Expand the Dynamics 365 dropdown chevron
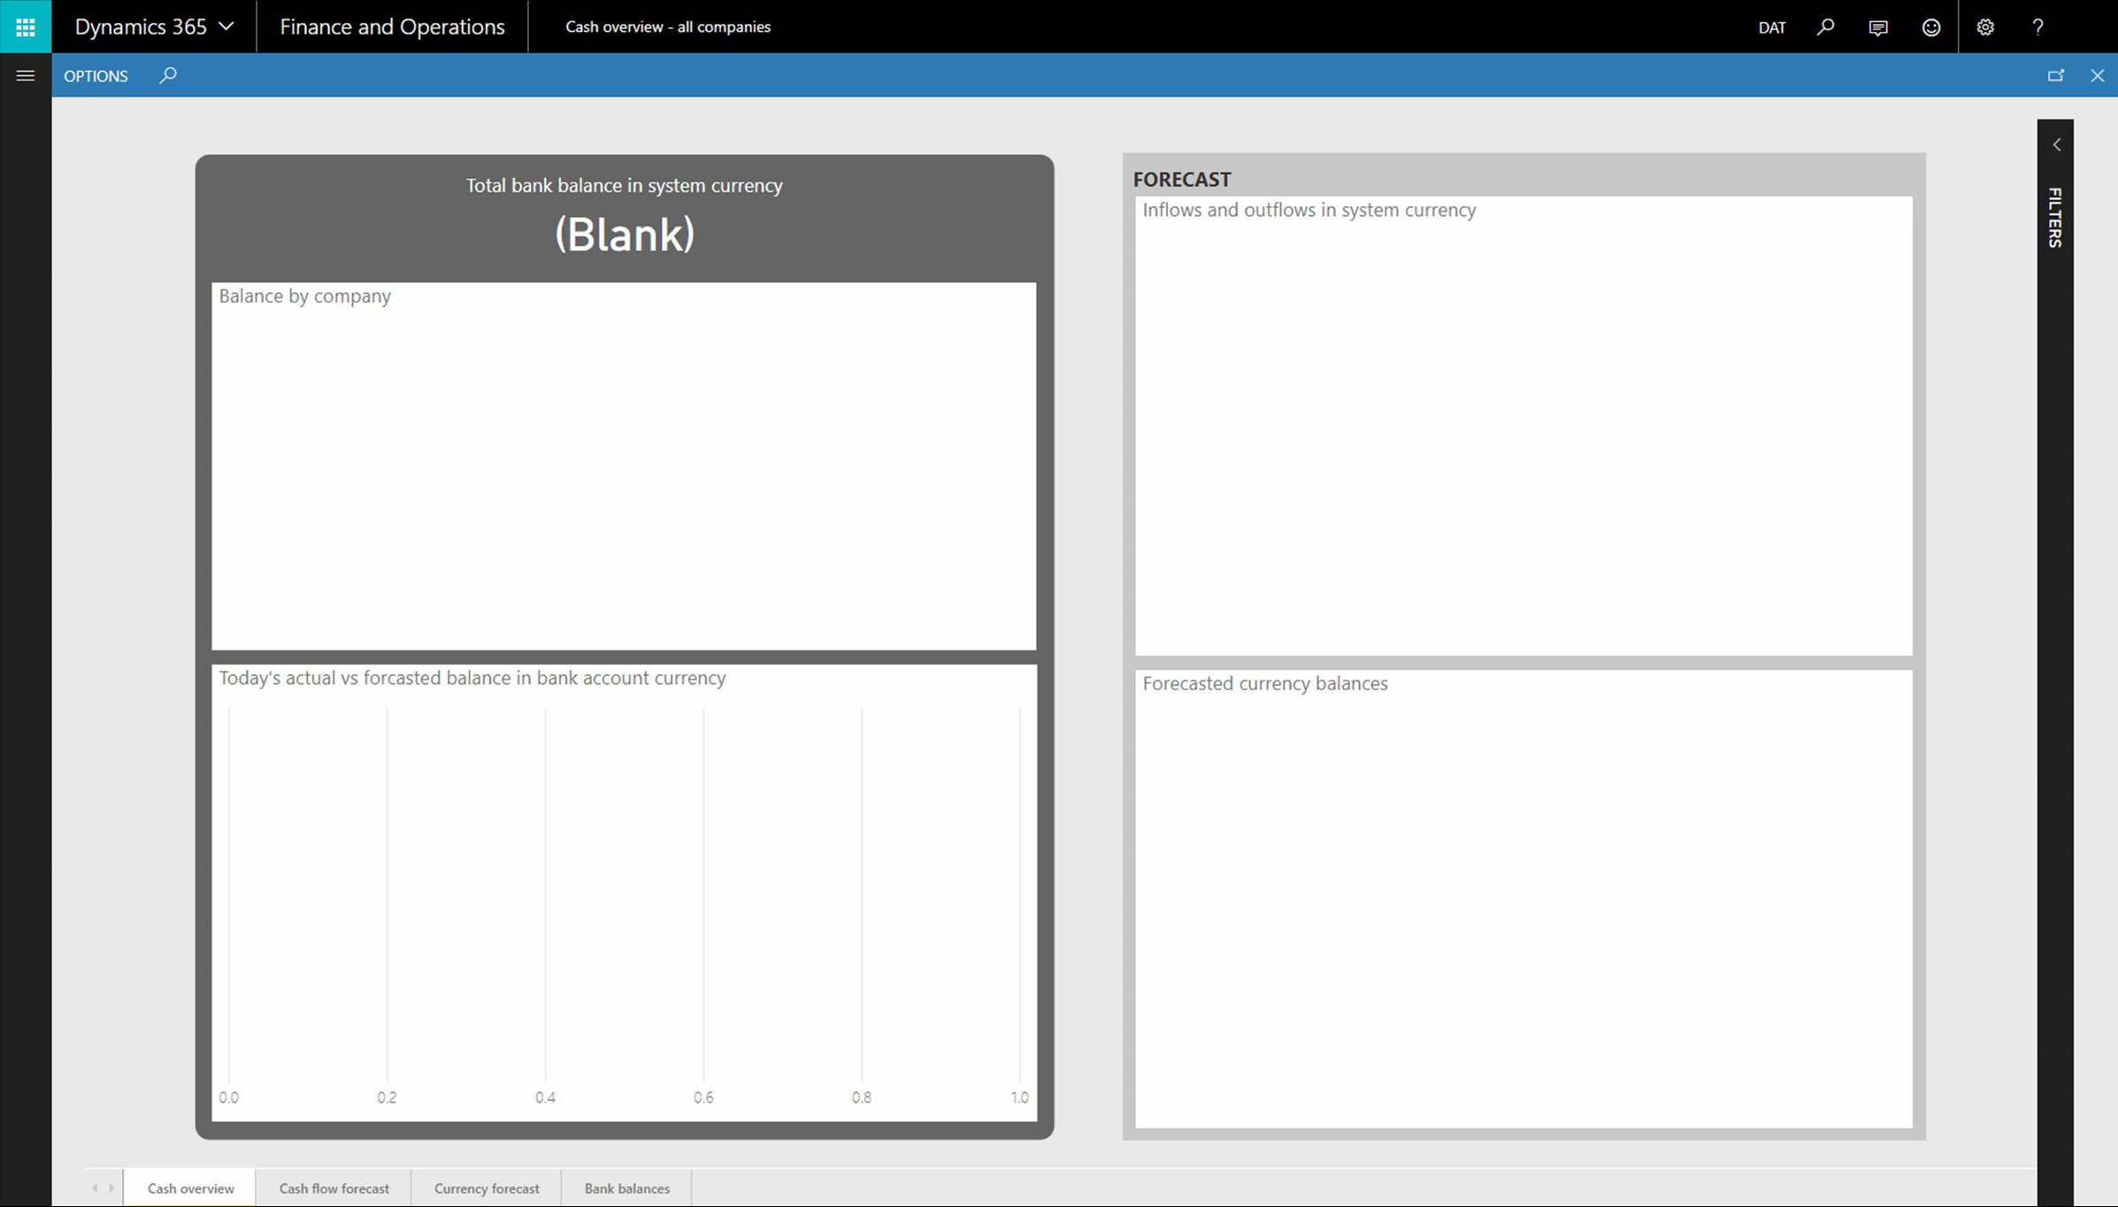The image size is (2118, 1207). [226, 27]
